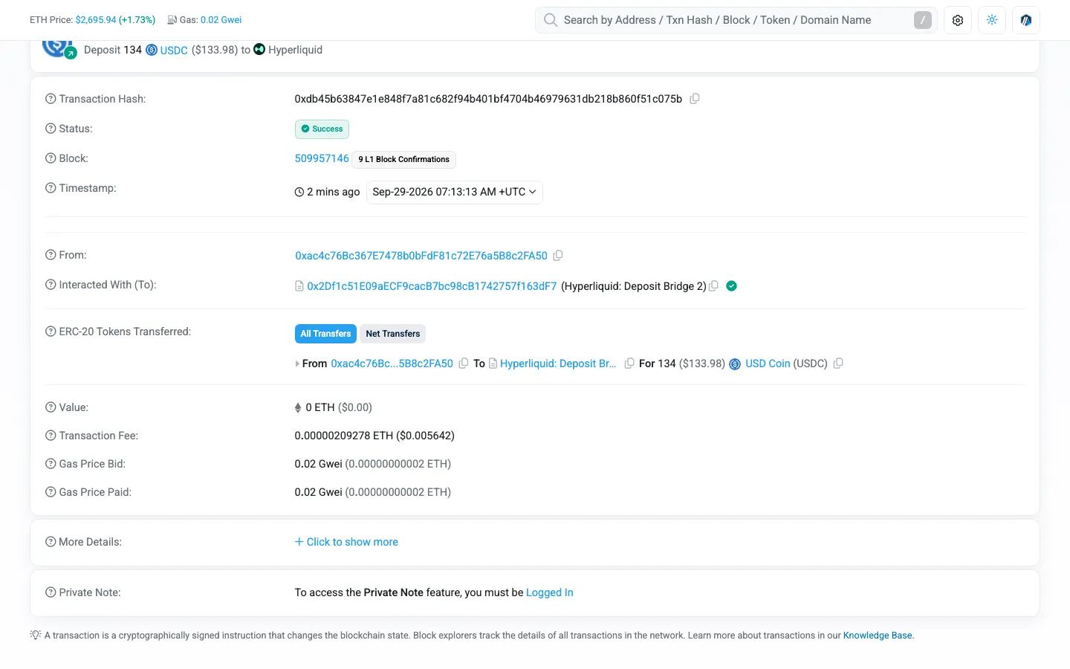Copy the transaction hash to clipboard
Image resolution: width=1070 pixels, height=669 pixels.
pos(695,99)
